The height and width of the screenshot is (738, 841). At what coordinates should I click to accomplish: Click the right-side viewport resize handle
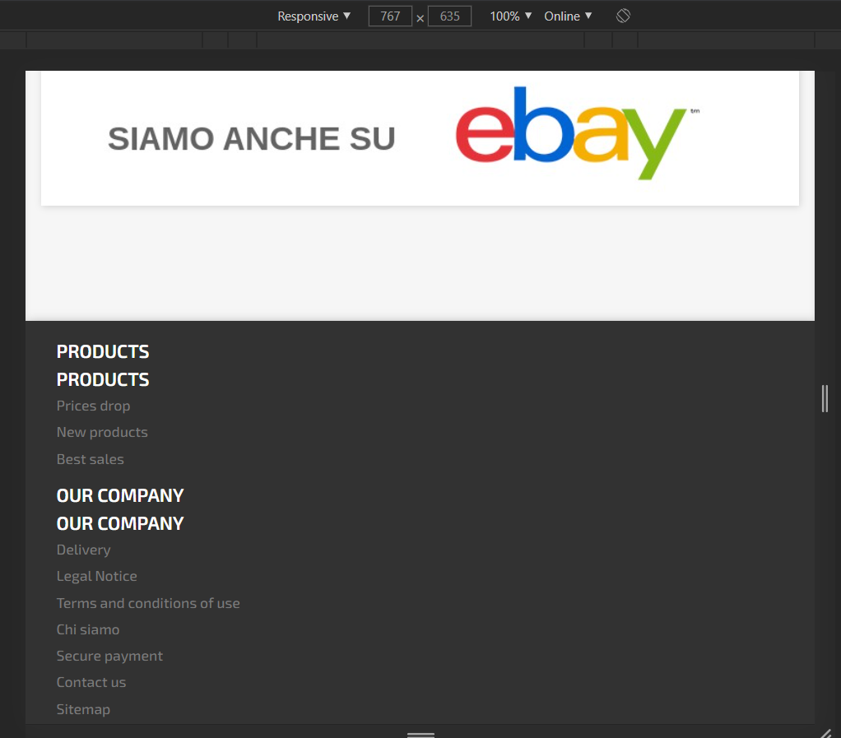(x=825, y=398)
